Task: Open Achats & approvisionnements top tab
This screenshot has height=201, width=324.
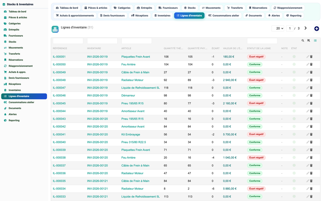Action: [x=75, y=16]
